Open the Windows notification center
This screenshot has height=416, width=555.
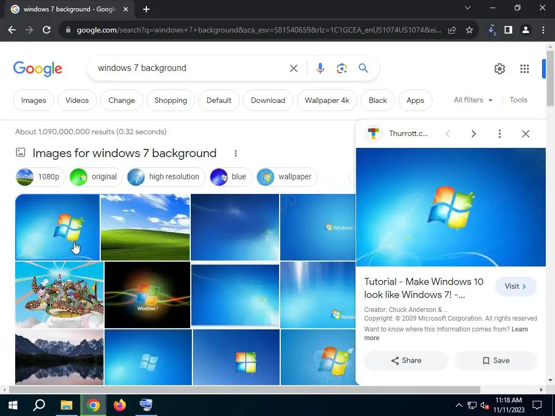[x=537, y=405]
